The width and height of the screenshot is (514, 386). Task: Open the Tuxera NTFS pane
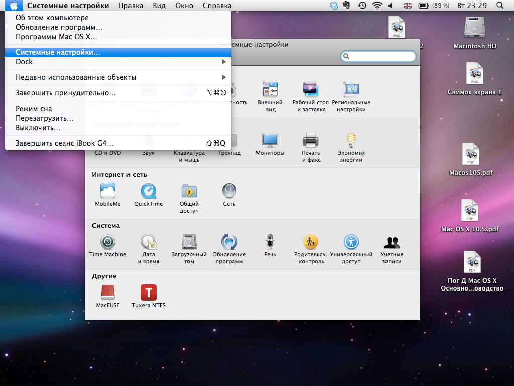(148, 296)
